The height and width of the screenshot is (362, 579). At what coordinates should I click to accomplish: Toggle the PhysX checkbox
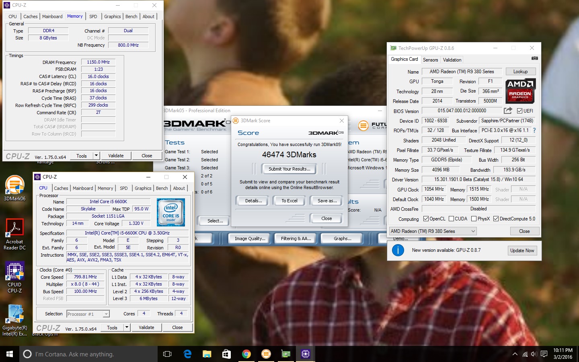coord(474,219)
